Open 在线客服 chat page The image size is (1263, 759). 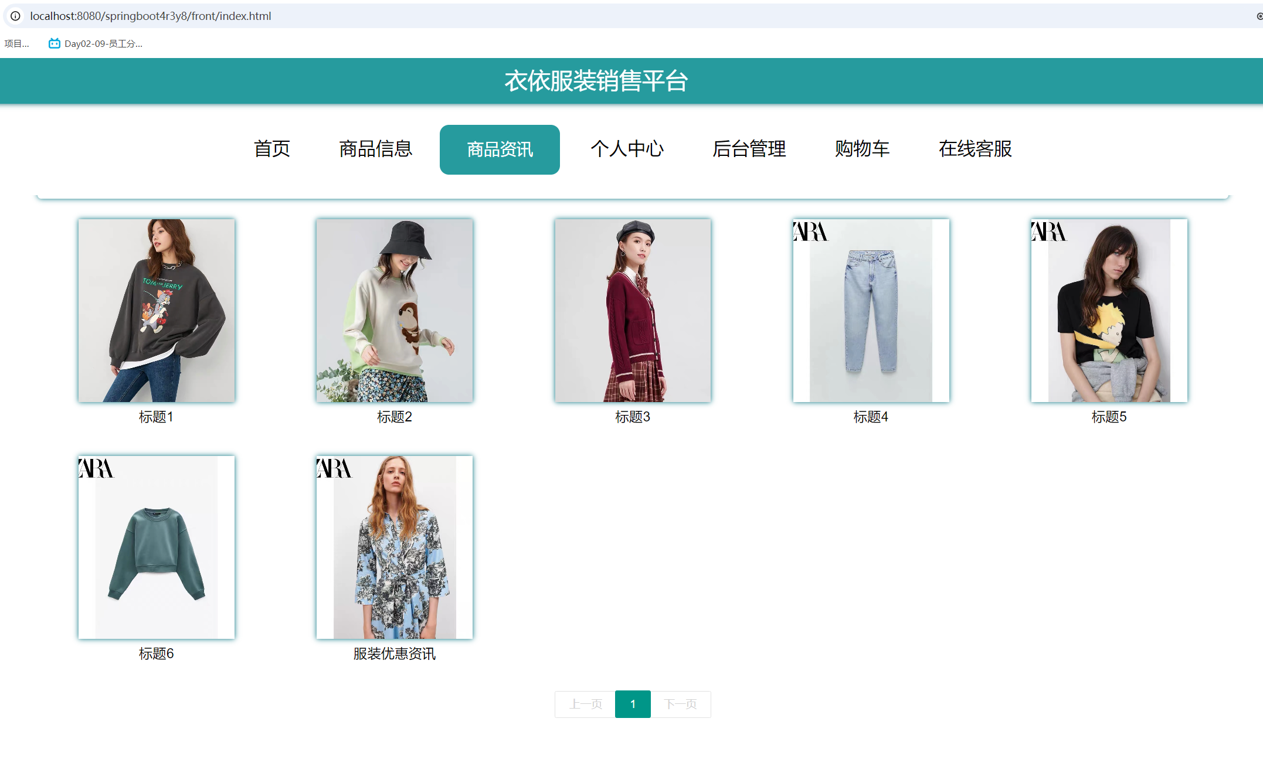tap(975, 149)
